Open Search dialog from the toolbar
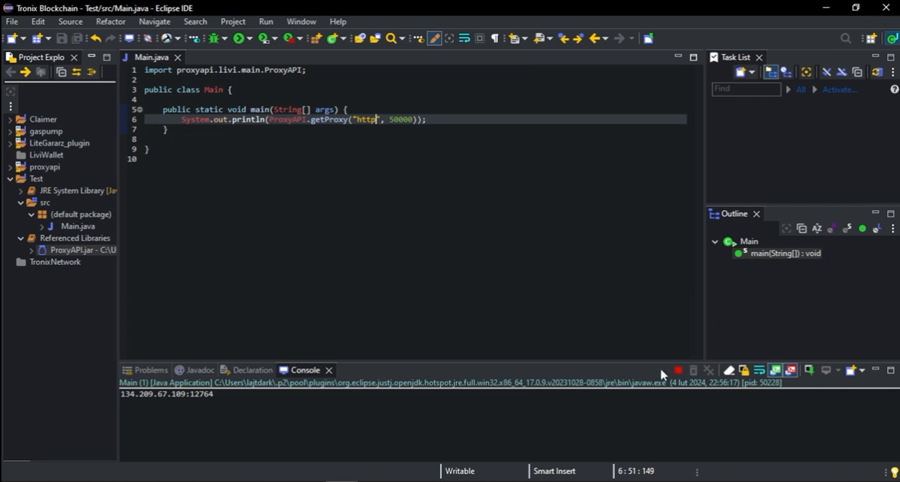Image resolution: width=900 pixels, height=482 pixels. [390, 38]
